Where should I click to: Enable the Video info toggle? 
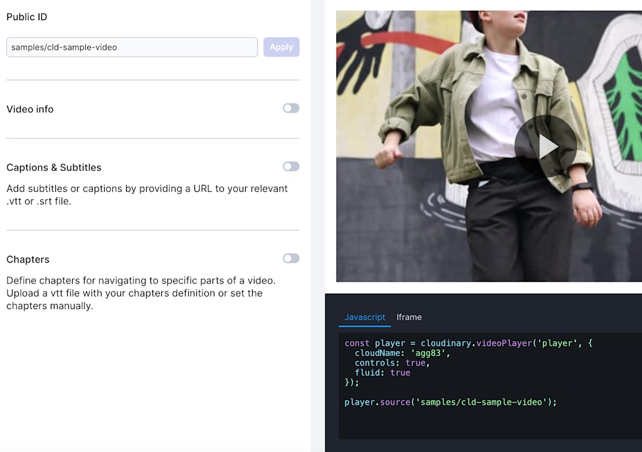(291, 108)
